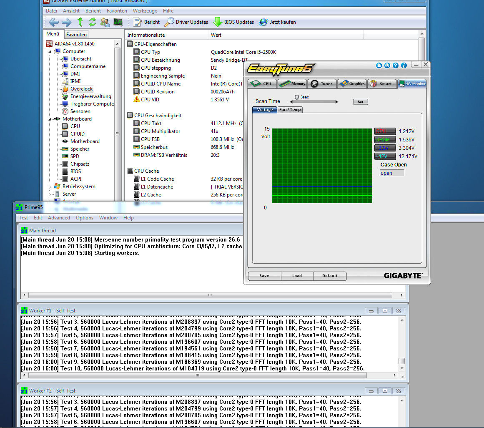This screenshot has width=484, height=428.
Task: Switch to EasyTune6 Memory tab
Action: [292, 84]
